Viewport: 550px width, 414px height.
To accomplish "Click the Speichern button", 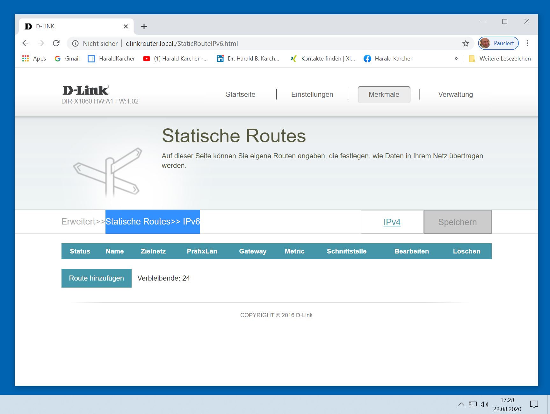I will pos(458,222).
